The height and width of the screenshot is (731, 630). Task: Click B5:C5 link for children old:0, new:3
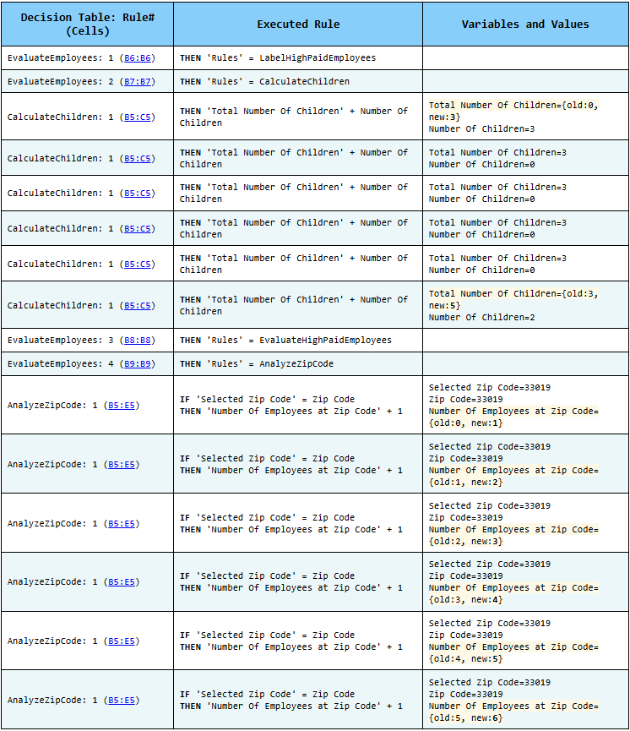[138, 117]
